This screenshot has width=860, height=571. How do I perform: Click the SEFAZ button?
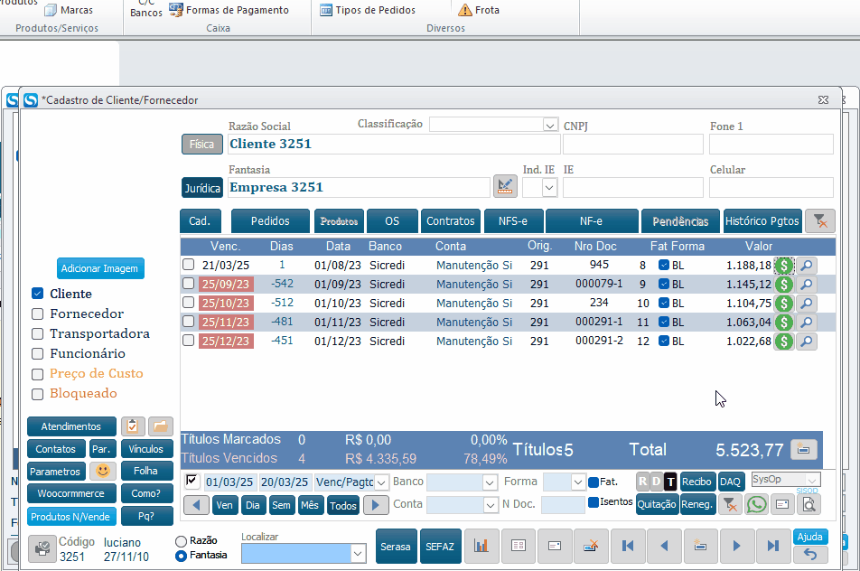[x=440, y=547]
